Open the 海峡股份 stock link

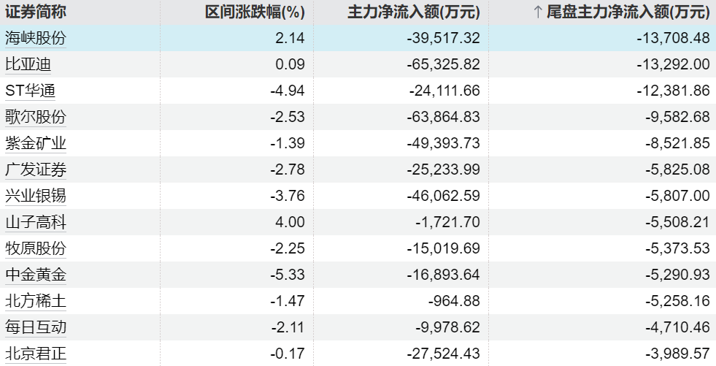coord(35,38)
